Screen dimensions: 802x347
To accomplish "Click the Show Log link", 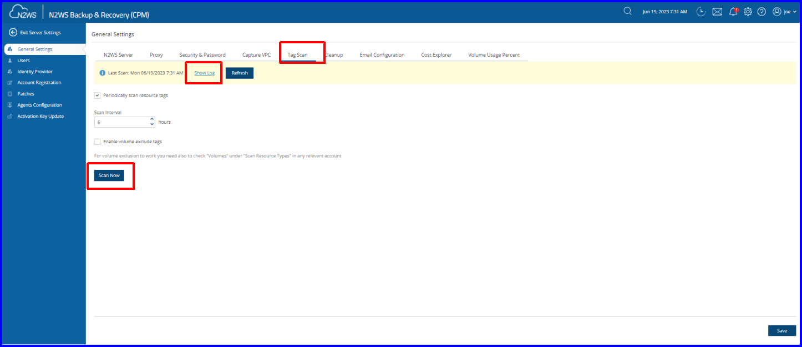I will 204,73.
